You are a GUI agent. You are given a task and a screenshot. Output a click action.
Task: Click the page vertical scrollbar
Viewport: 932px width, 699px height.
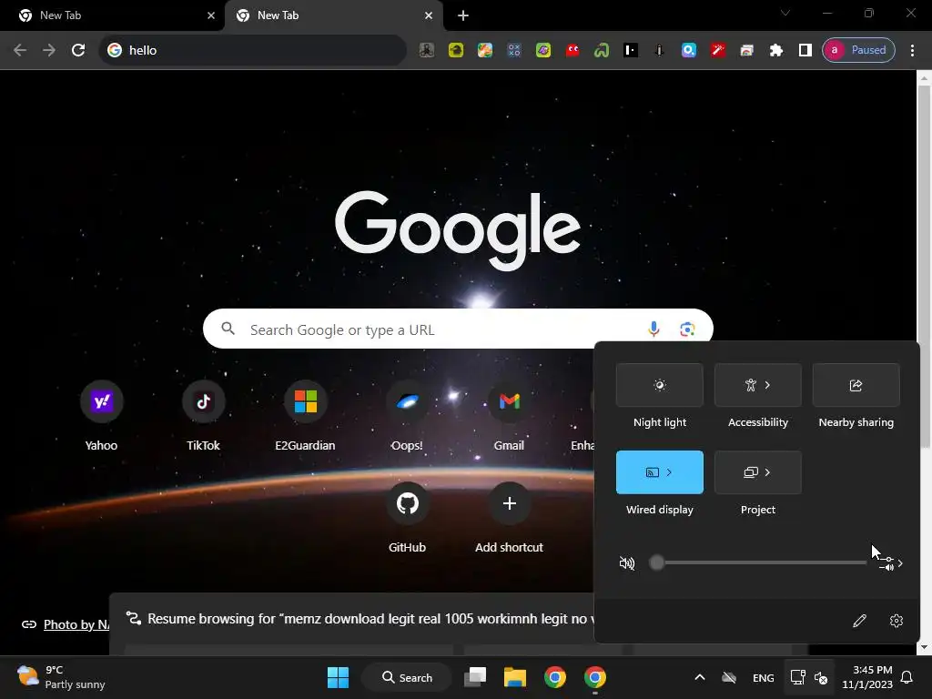924,268
